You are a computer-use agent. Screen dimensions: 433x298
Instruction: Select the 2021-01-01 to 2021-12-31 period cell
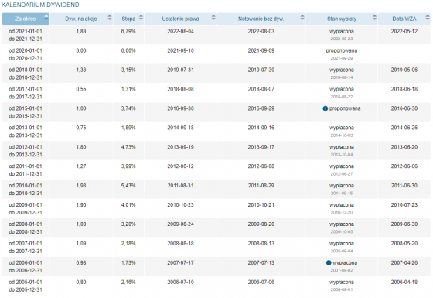tap(26, 35)
